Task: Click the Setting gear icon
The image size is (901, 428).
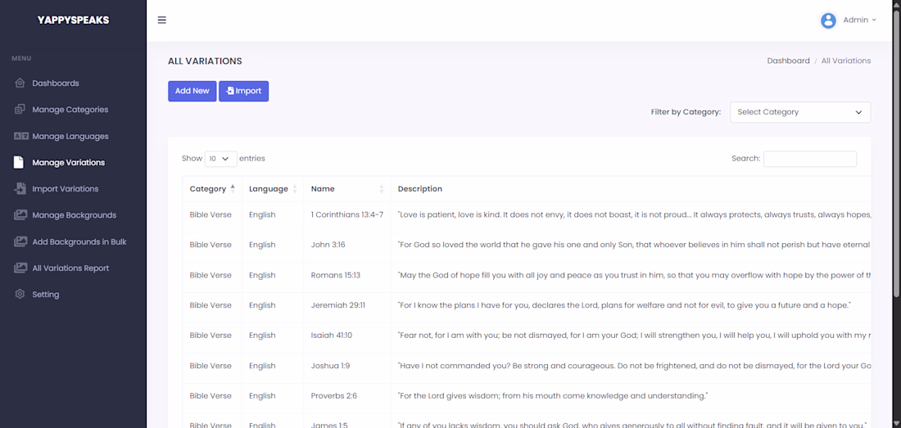Action: click(x=20, y=295)
